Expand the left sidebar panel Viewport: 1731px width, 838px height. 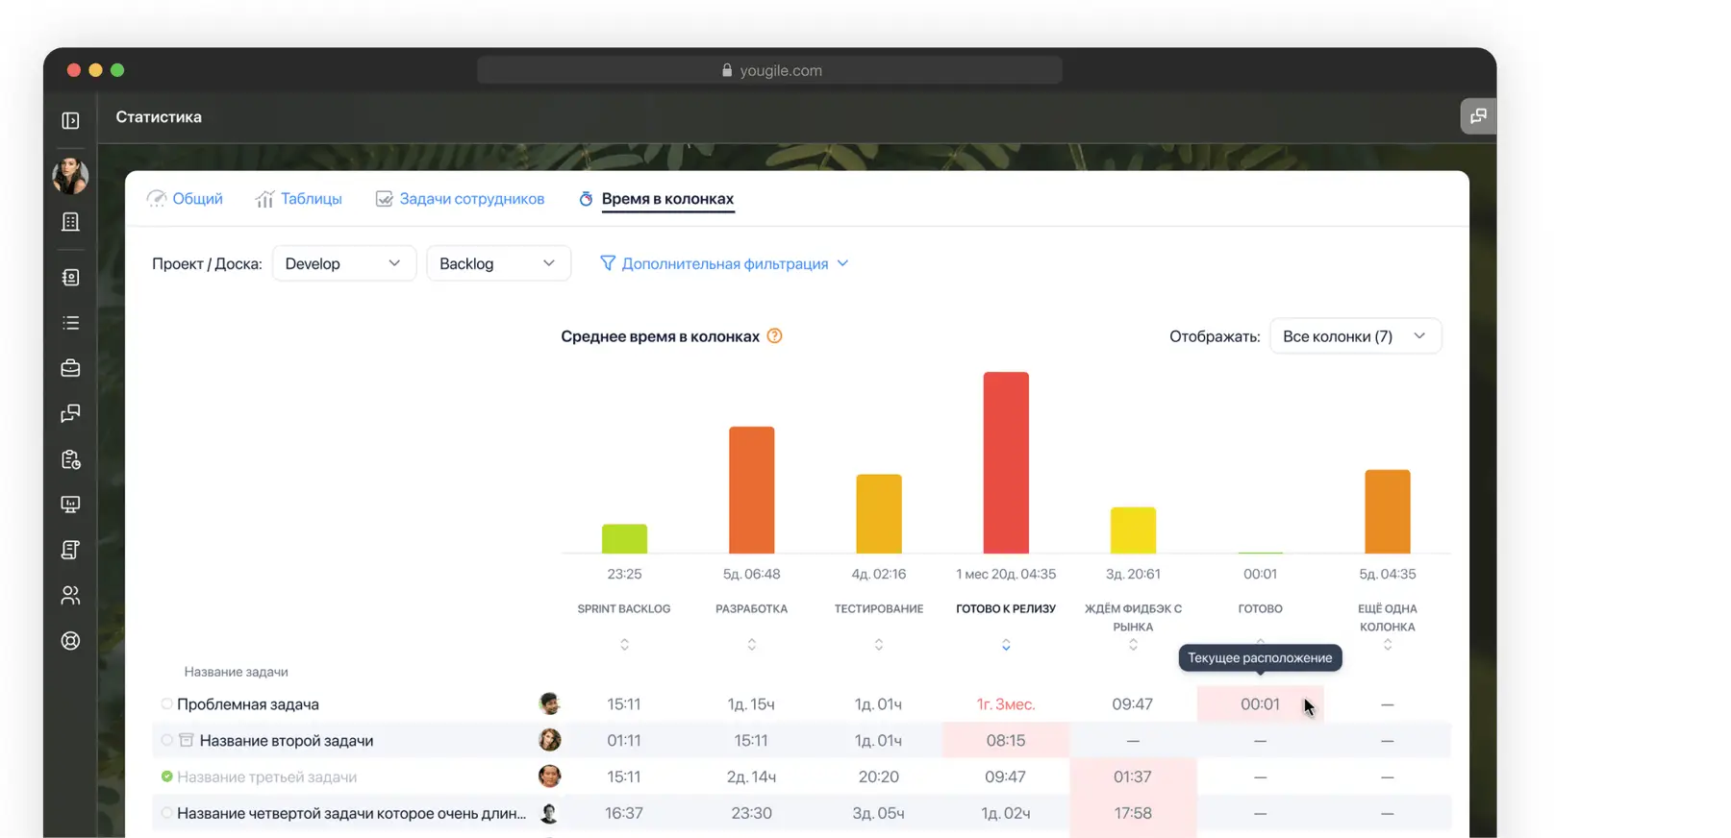[70, 120]
